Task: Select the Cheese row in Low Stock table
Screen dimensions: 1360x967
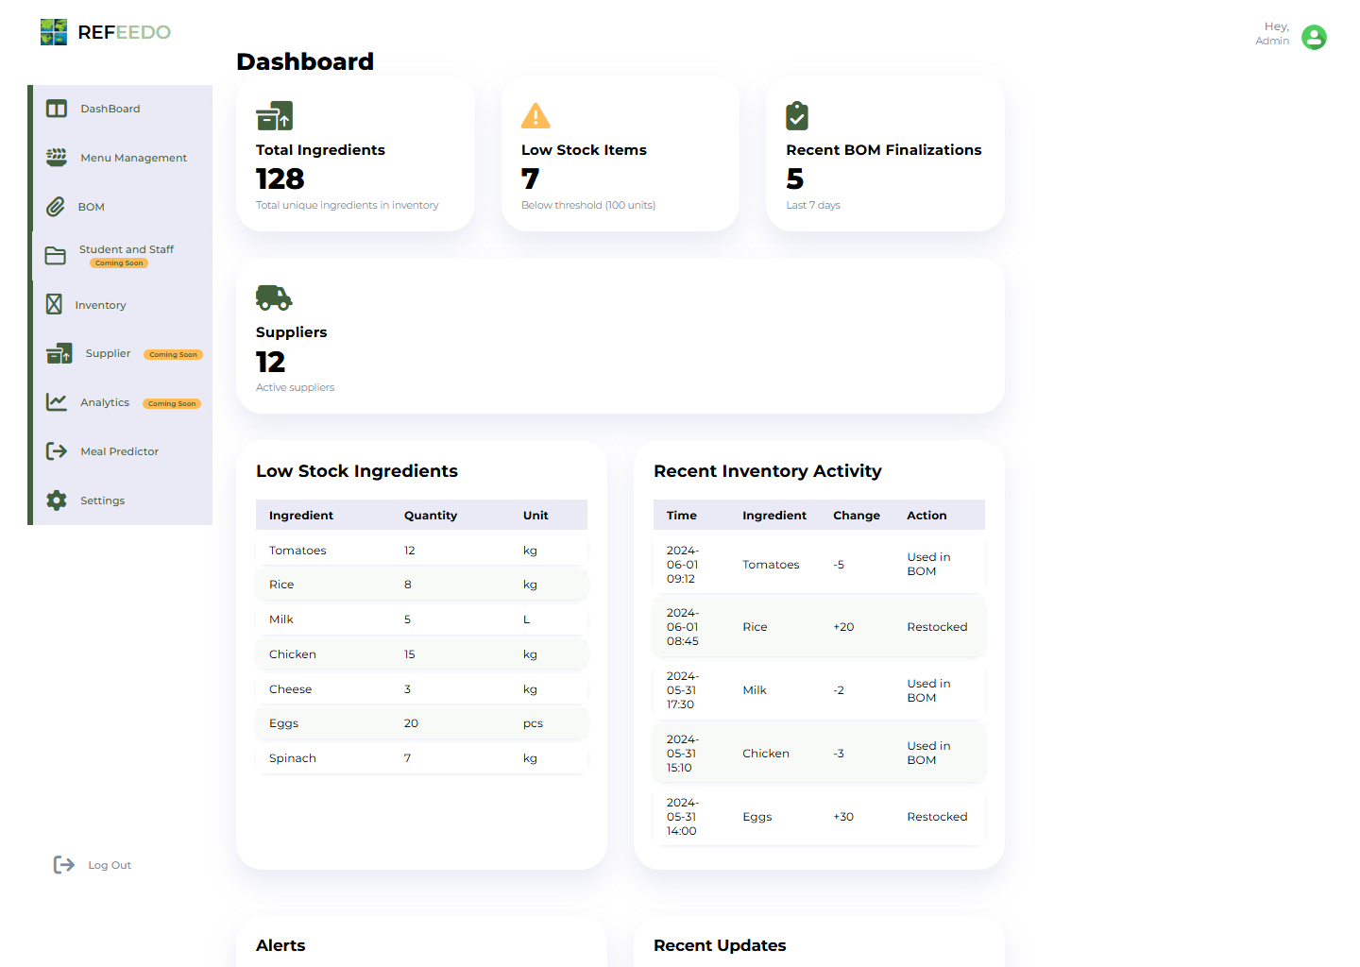Action: [x=421, y=689]
